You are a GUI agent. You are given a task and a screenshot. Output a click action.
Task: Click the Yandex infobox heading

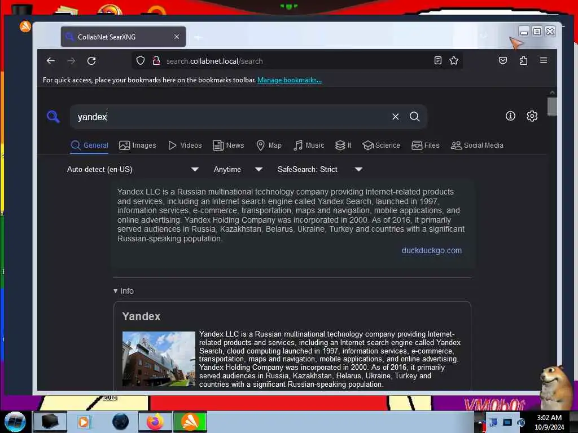coord(141,316)
